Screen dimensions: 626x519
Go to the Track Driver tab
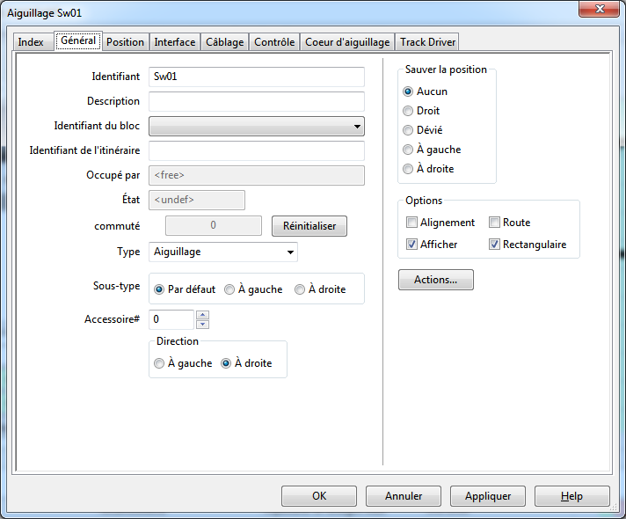pyautogui.click(x=427, y=42)
